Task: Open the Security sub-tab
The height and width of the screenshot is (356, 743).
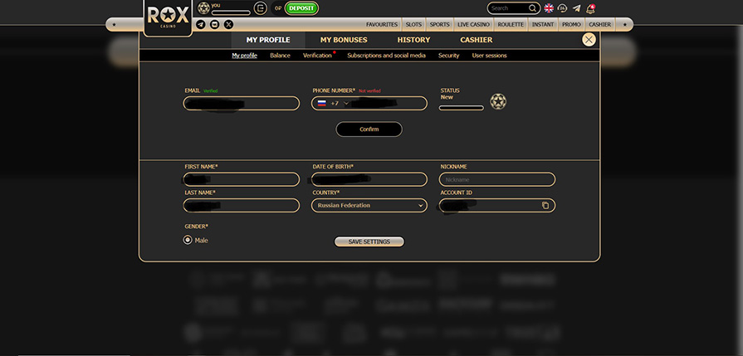Action: pos(448,56)
